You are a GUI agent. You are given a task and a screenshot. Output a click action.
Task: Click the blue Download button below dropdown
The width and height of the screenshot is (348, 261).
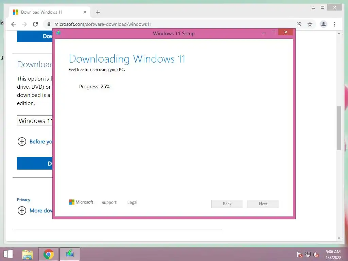pyautogui.click(x=35, y=163)
